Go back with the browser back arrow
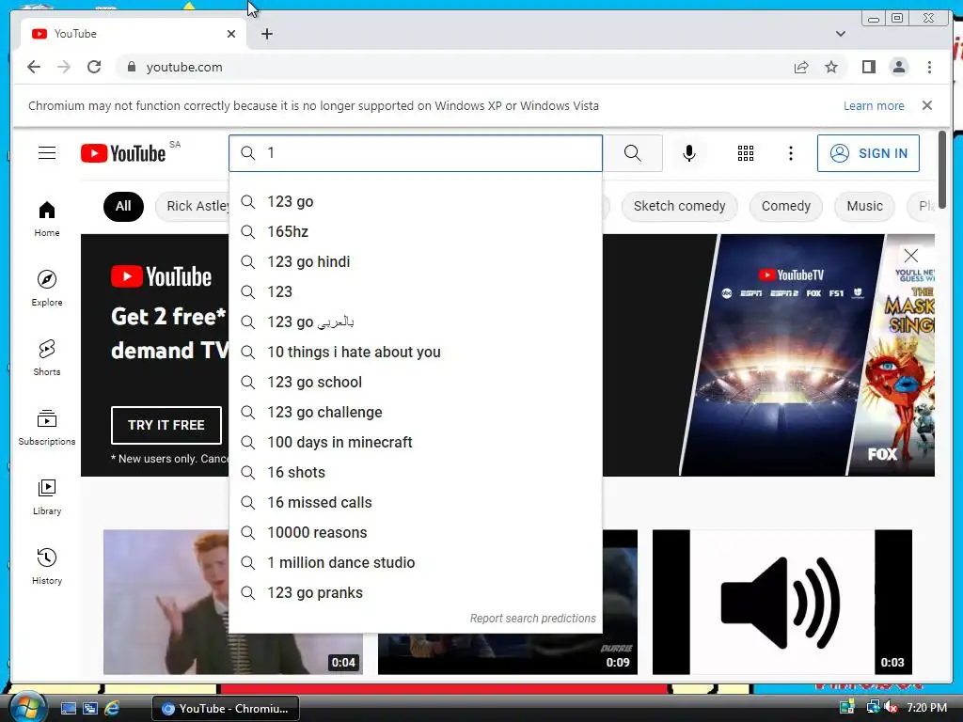 [x=34, y=67]
